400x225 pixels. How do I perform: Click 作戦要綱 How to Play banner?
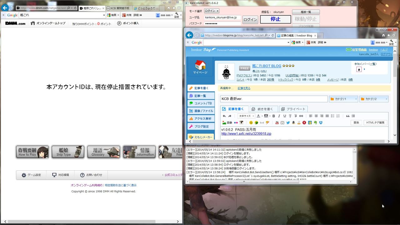click(32, 152)
